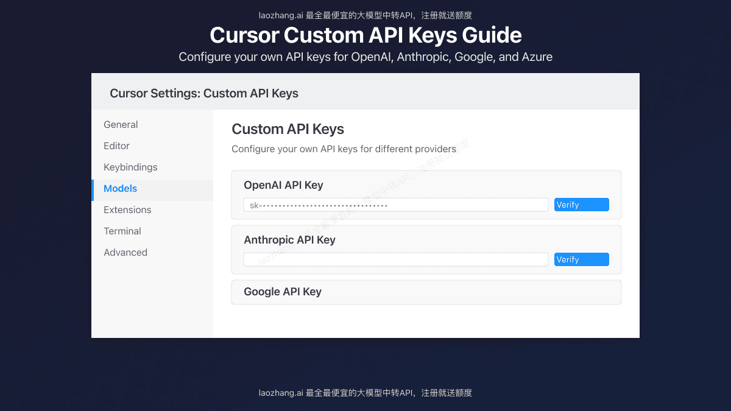Click the OpenAI API Key input field
731x411 pixels.
[396, 205]
